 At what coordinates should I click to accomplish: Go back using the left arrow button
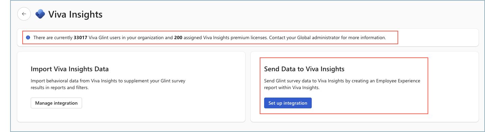pos(24,14)
